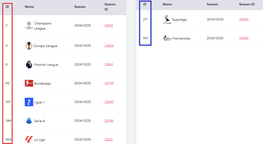The height and width of the screenshot is (144, 263).
Task: Open Bundesliga season ID link 23744
Action: coord(109,83)
